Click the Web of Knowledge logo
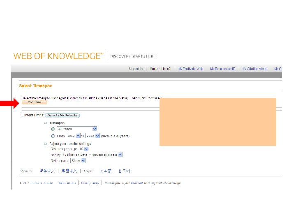Screen dimensions: 296x222 pyautogui.click(x=58, y=56)
